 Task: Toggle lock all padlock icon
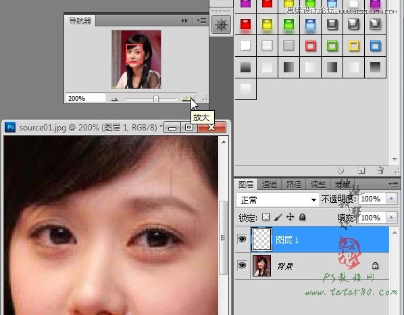(x=302, y=217)
